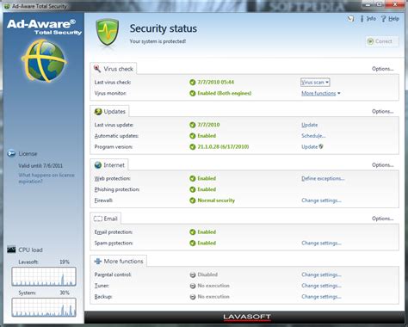Change settings for Firewall
The height and width of the screenshot is (327, 408).
click(x=321, y=201)
